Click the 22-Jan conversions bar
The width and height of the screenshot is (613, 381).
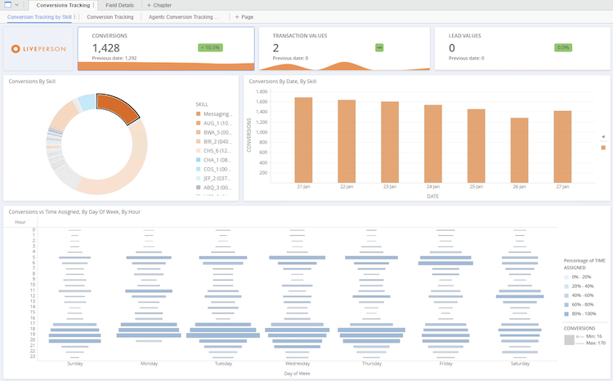coord(347,141)
